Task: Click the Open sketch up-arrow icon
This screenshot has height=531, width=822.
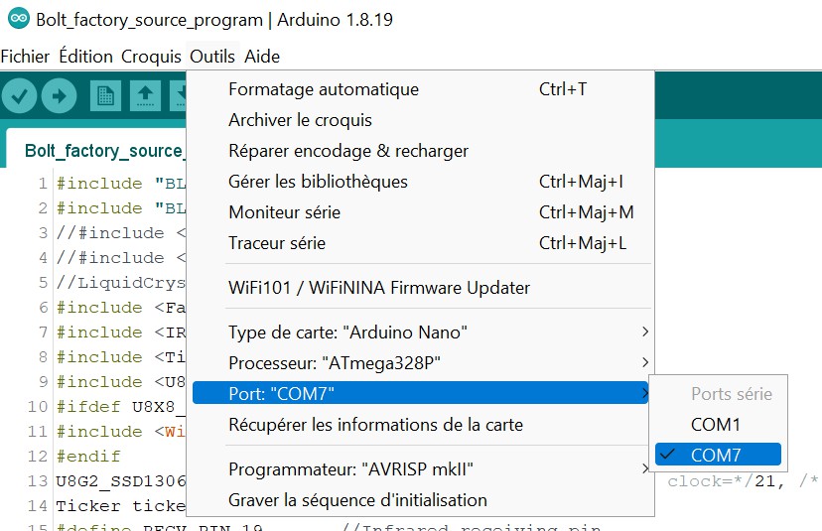Action: pyautogui.click(x=145, y=96)
